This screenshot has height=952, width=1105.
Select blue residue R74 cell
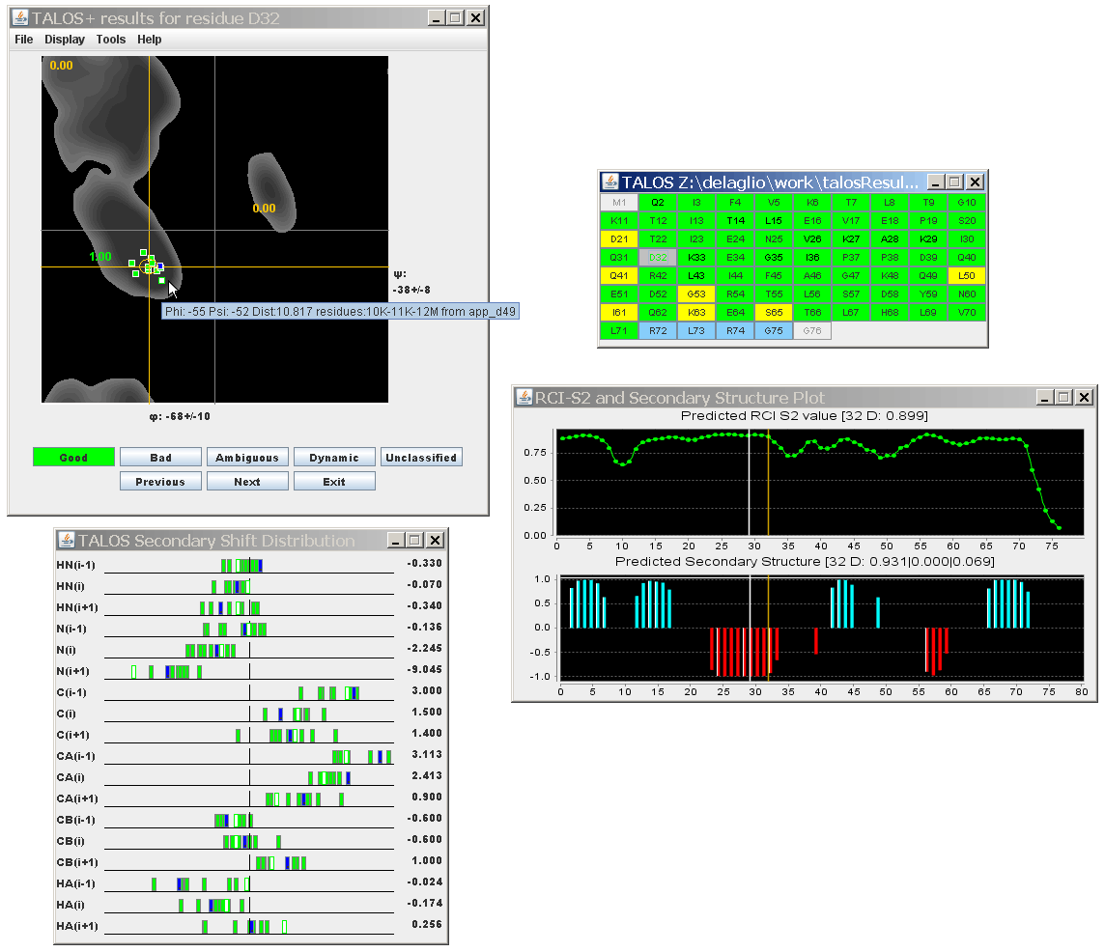(x=735, y=330)
